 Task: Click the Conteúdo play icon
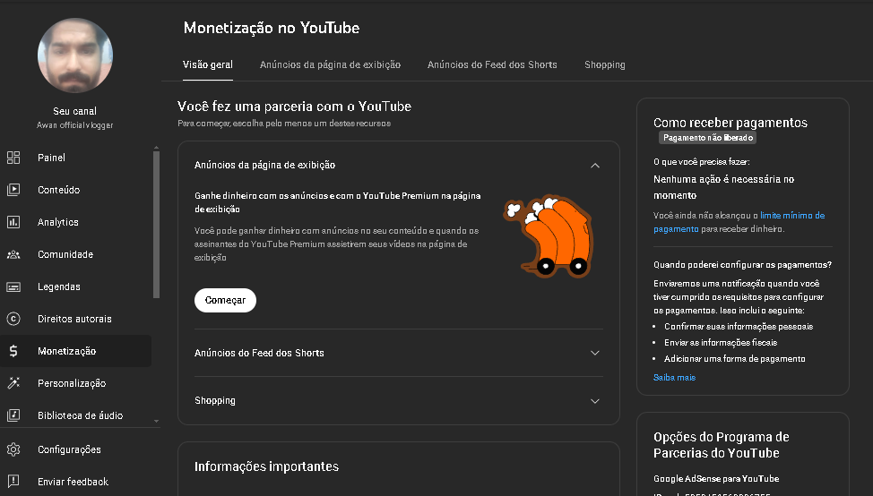(13, 190)
